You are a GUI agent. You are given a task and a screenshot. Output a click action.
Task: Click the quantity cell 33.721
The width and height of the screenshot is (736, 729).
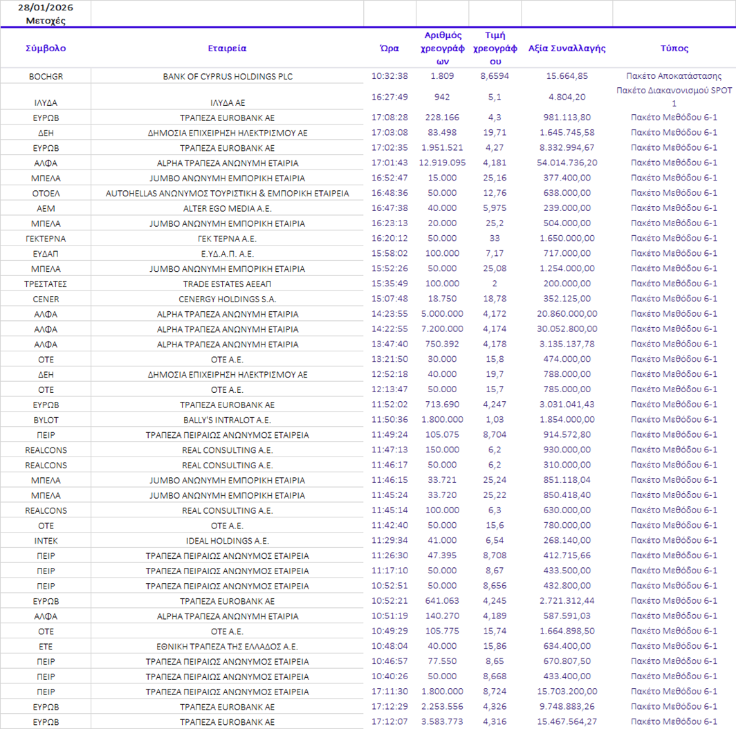[x=442, y=480]
